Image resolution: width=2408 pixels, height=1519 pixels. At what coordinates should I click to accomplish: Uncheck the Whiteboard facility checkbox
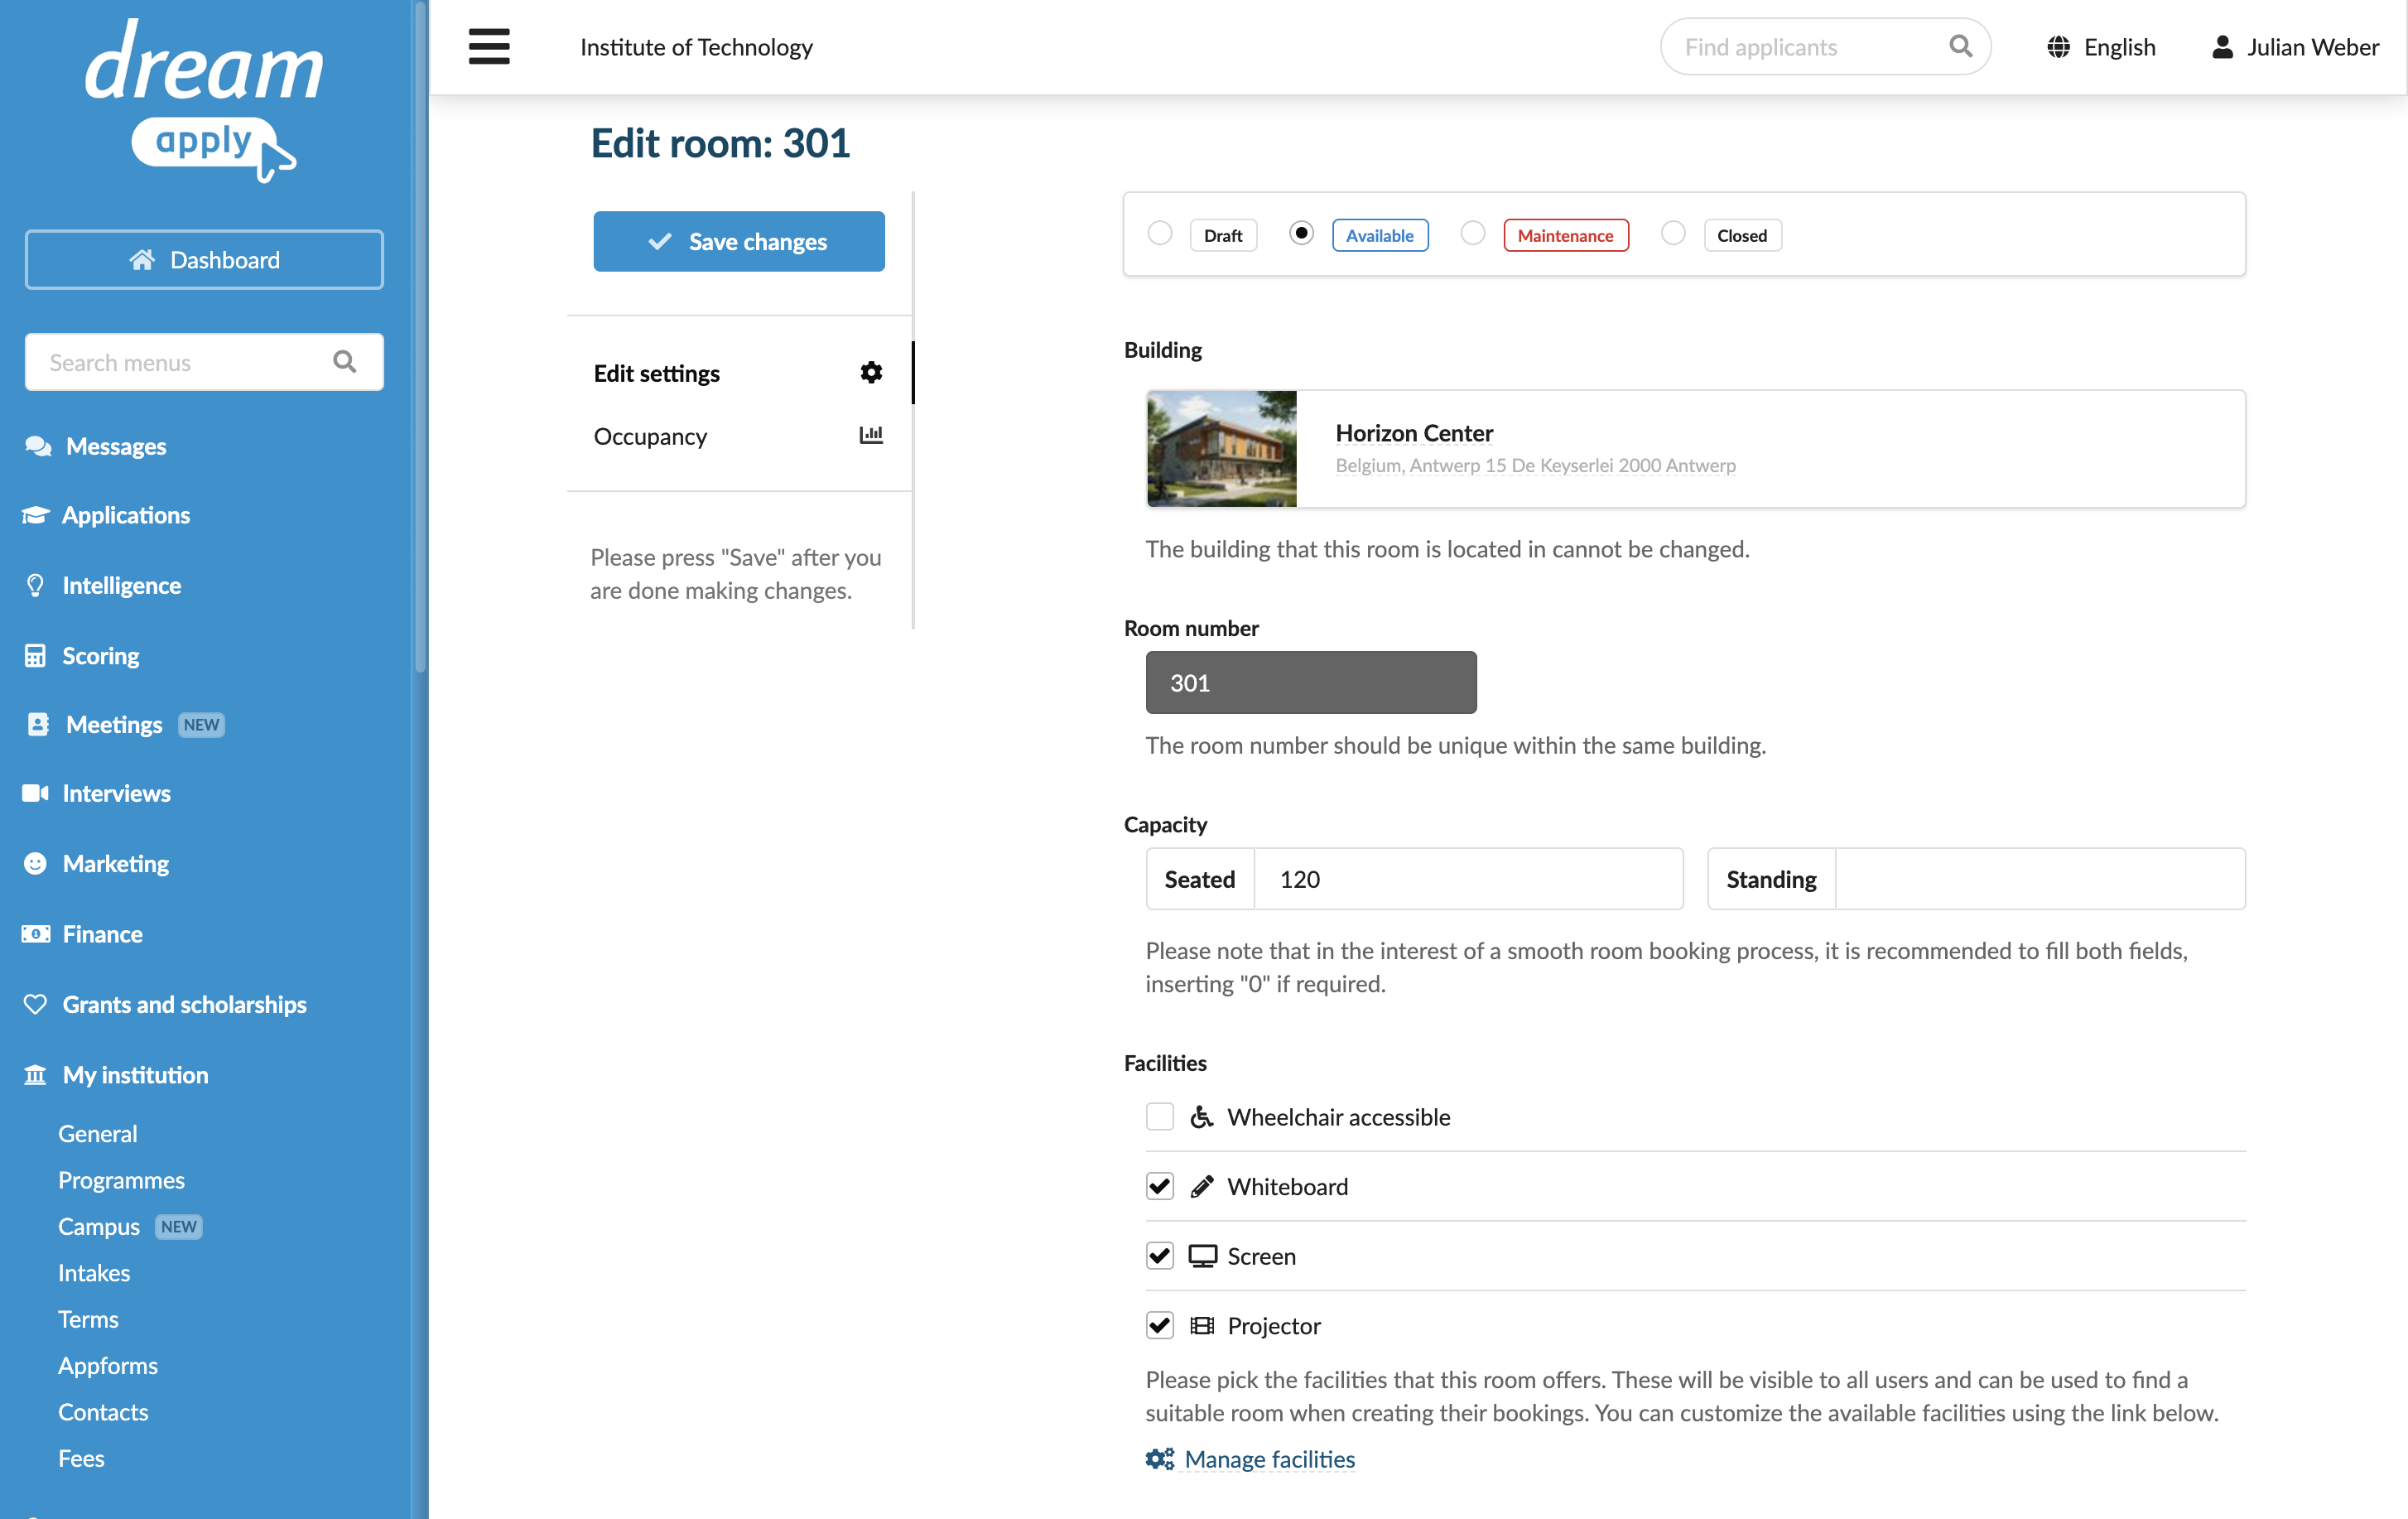pos(1160,1186)
